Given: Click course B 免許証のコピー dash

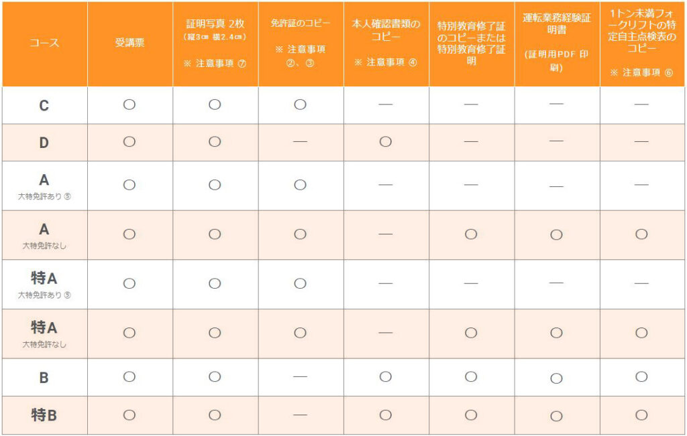Looking at the screenshot, I should pyautogui.click(x=300, y=376).
